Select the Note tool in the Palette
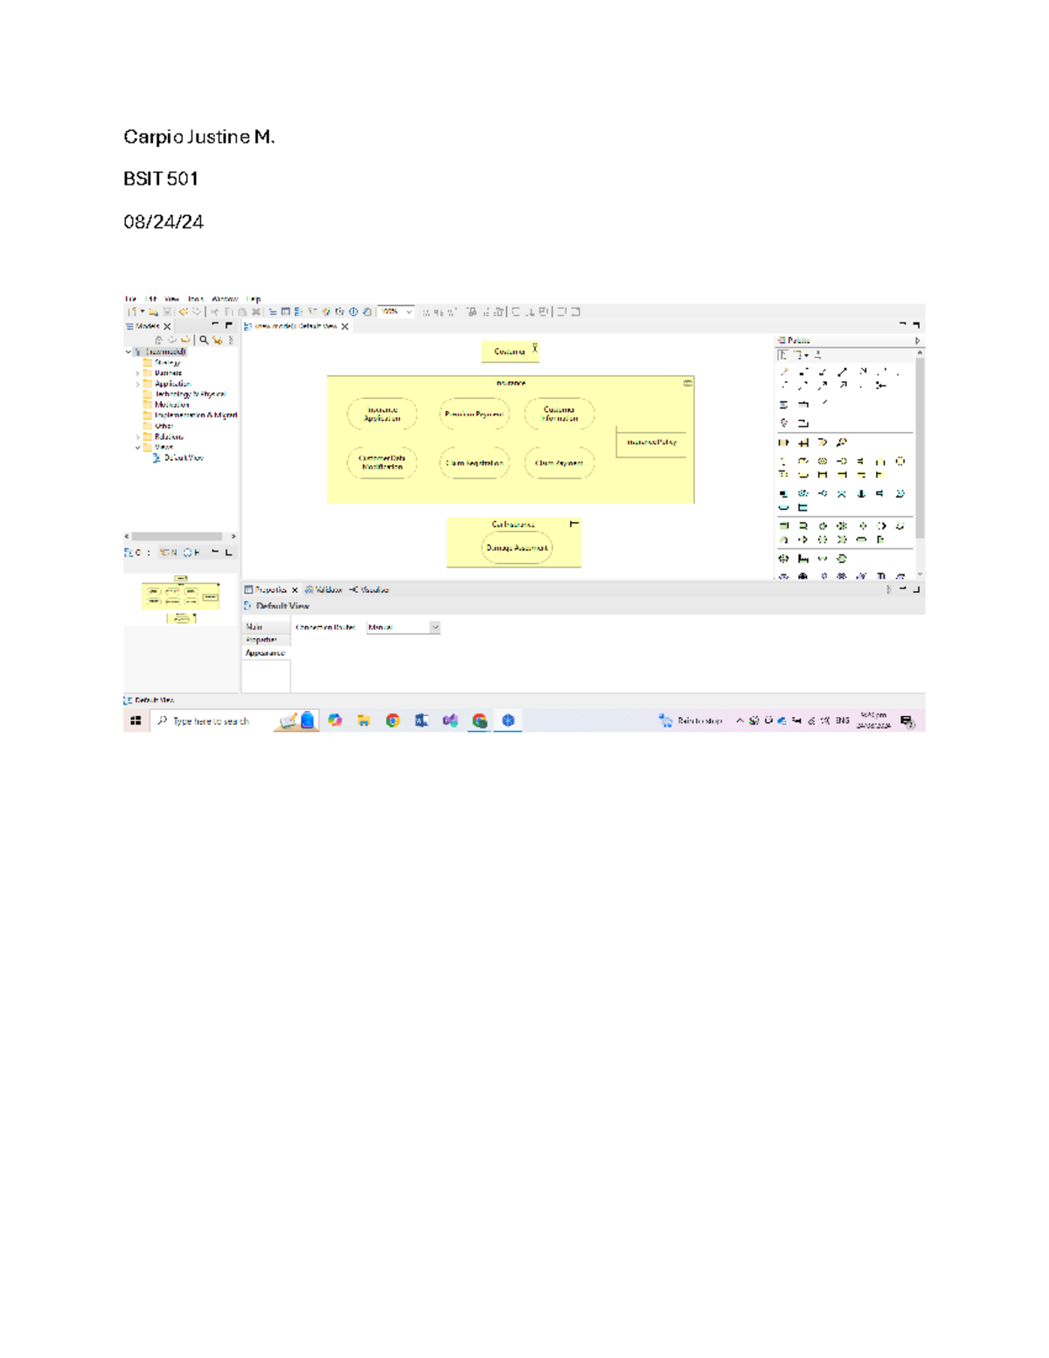1049x1358 pixels. pyautogui.click(x=783, y=404)
